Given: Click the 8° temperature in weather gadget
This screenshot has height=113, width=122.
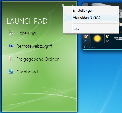Looking at the screenshot, I should tap(108, 37).
